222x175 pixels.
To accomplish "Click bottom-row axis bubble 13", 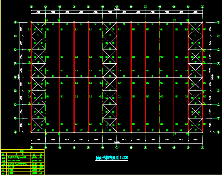I will tap(202, 148).
